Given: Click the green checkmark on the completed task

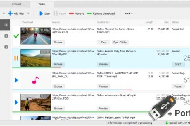Looking at the screenshot, I should [16, 36].
